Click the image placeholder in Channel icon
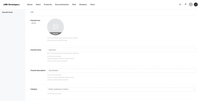The image size is (198, 101). (x=55, y=27)
